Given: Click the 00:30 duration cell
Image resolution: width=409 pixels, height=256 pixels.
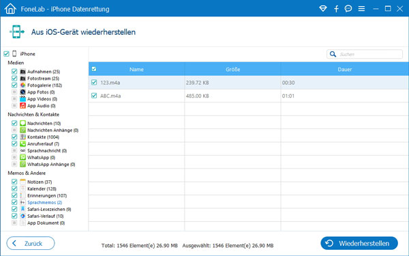Looking at the screenshot, I should pyautogui.click(x=288, y=83).
